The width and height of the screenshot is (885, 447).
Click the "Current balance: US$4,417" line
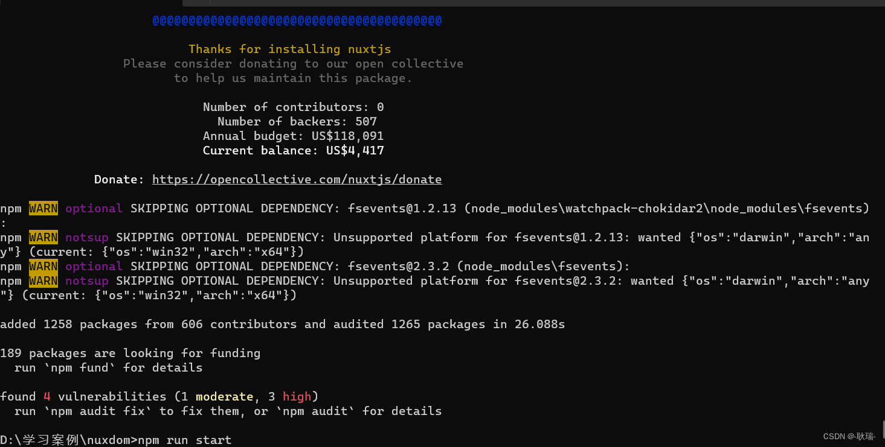[x=294, y=151]
